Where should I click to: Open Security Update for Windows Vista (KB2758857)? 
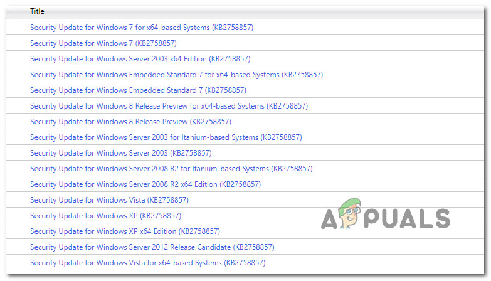point(109,200)
